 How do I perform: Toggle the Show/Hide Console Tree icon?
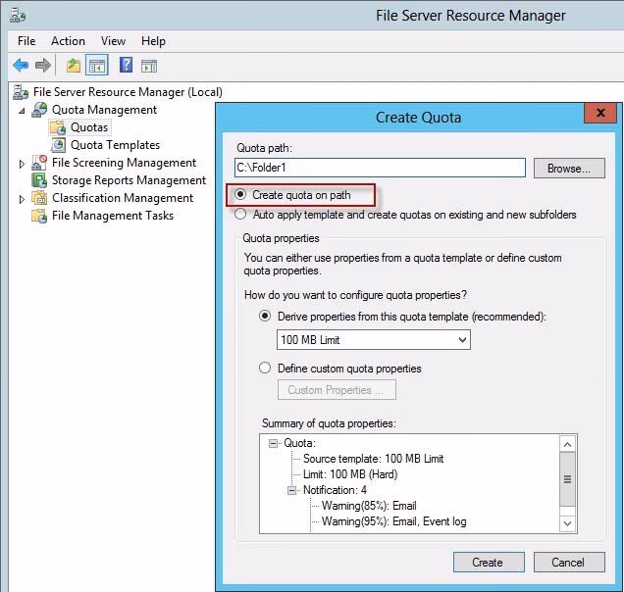tap(97, 65)
